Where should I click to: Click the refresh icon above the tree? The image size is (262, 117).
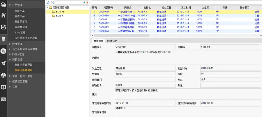[48, 2]
